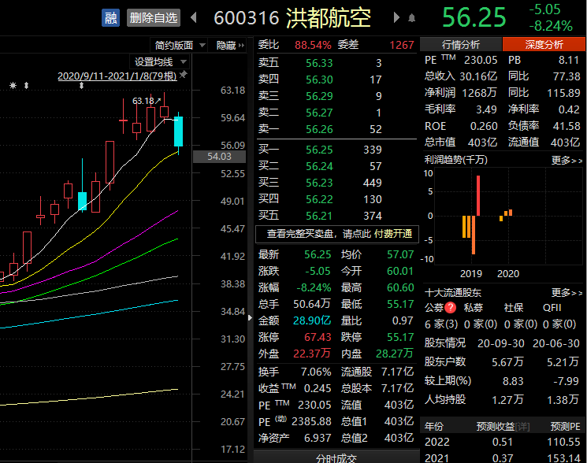Select the 社保 shareholder category
Viewport: 587px width, 463px height.
[x=513, y=308]
